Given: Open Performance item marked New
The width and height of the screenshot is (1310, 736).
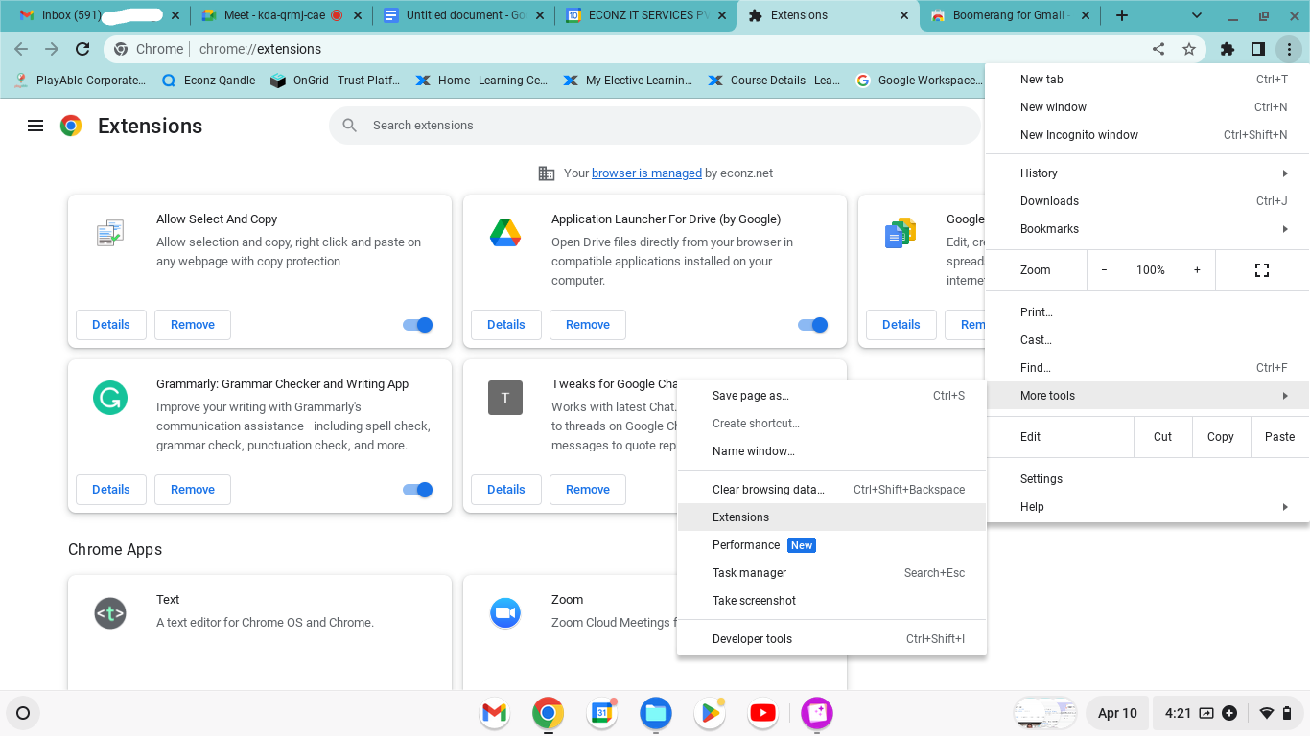Looking at the screenshot, I should 831,545.
